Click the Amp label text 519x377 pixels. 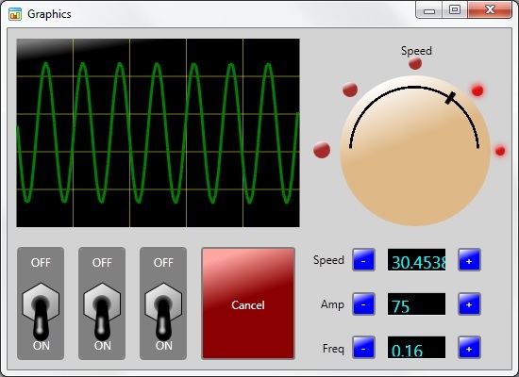tap(332, 304)
